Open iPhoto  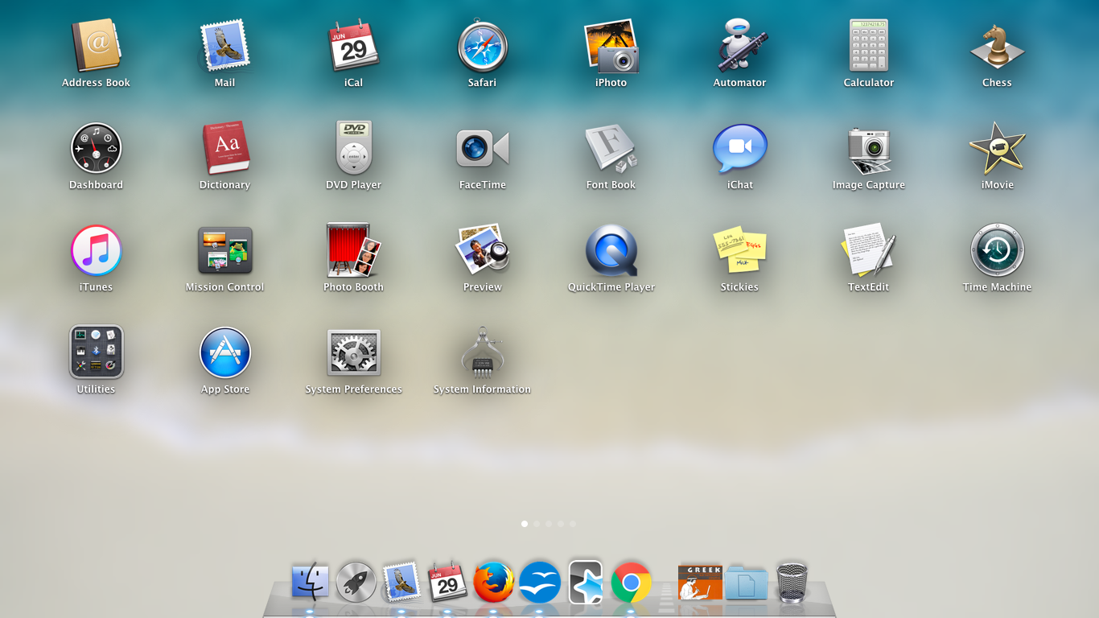point(611,46)
